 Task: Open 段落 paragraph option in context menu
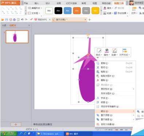pyautogui.click(x=115, y=102)
